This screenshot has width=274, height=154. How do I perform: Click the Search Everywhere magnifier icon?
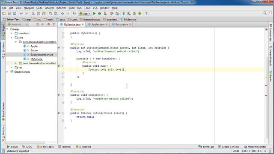[265, 13]
